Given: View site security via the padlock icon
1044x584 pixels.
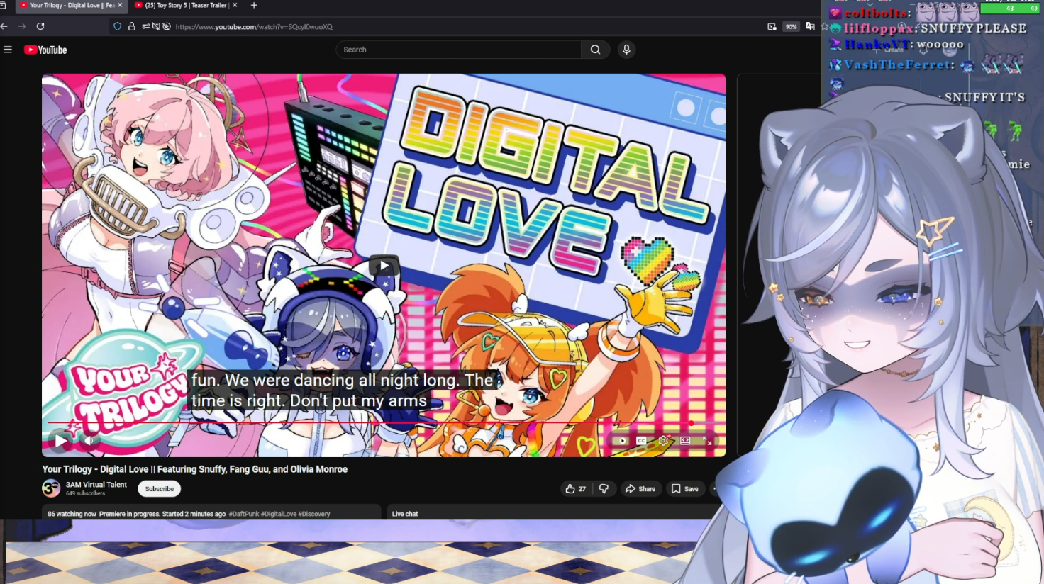Looking at the screenshot, I should point(131,26).
